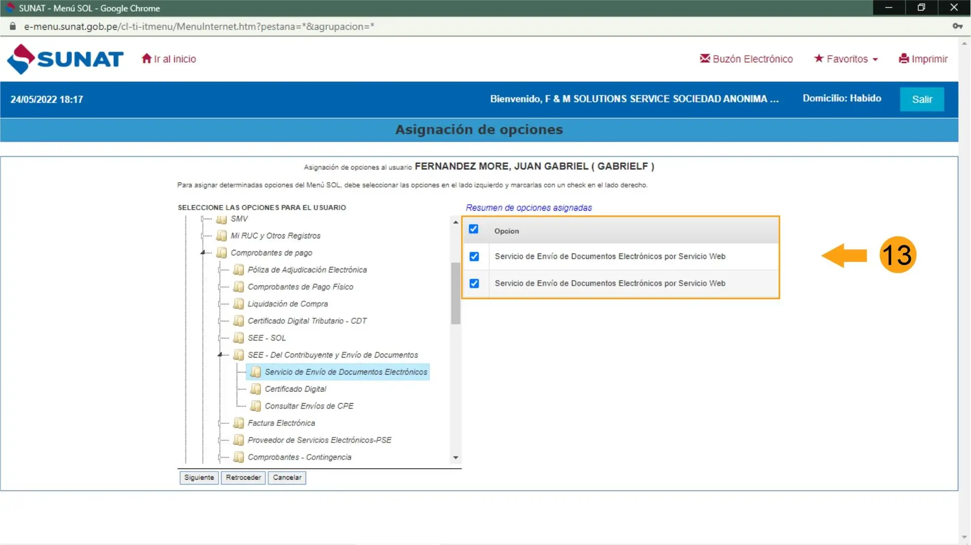Click the Consultar Envíos de CPE folder icon

point(256,406)
